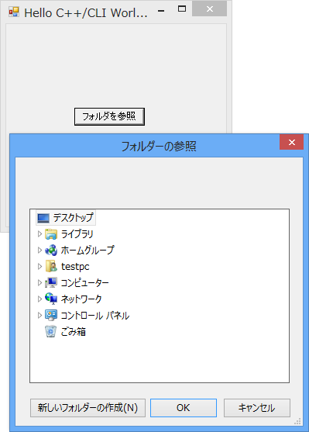Close the フォルダーの参照 dialog

click(292, 142)
